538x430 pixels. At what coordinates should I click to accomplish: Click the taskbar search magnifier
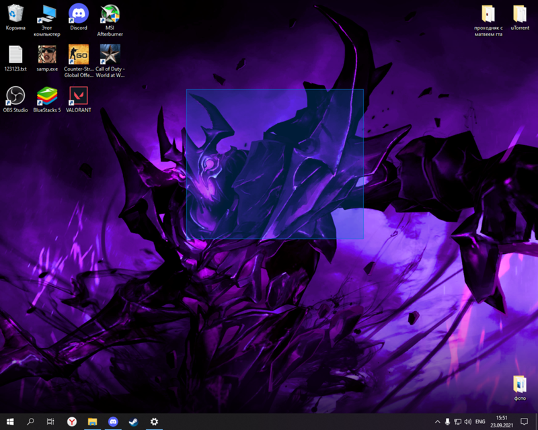[30, 421]
